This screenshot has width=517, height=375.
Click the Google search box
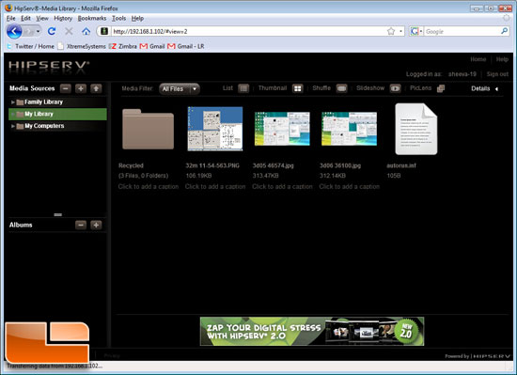click(x=462, y=31)
